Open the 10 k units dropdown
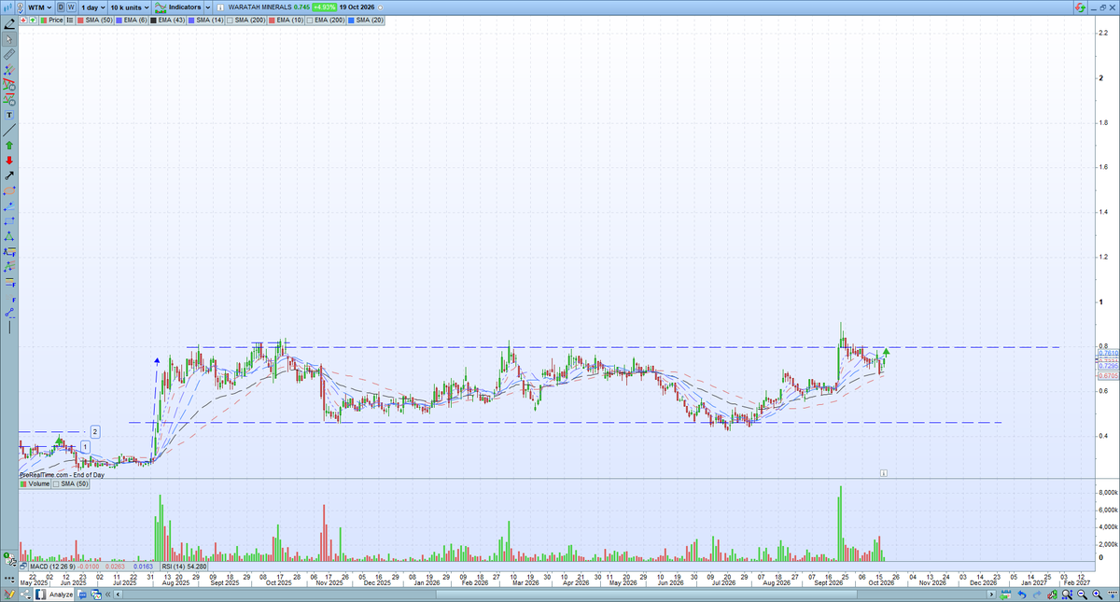Image resolution: width=1120 pixels, height=602 pixels. tap(130, 7)
